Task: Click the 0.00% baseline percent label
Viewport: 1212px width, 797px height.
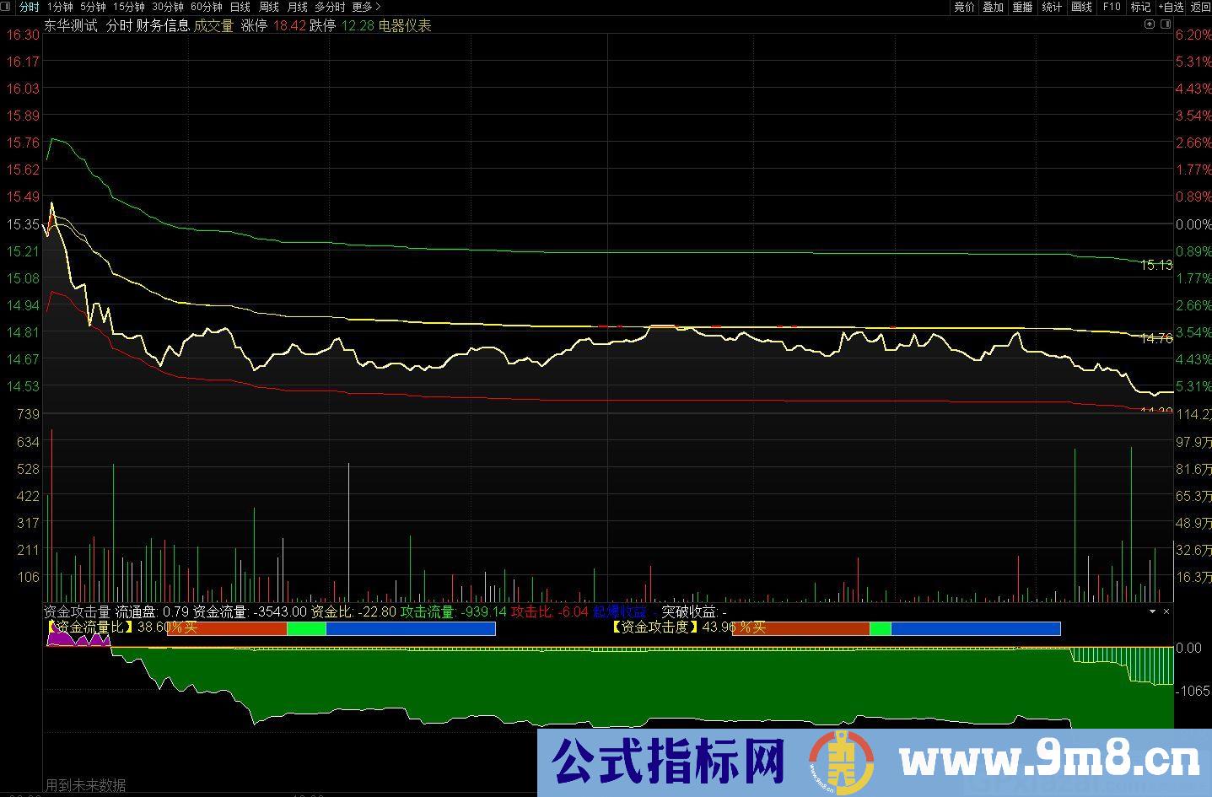Action: pos(1193,224)
